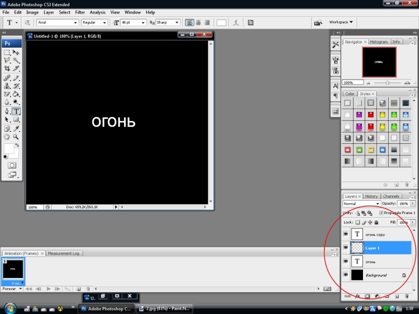Image resolution: width=419 pixels, height=314 pixels.
Task: Hide the Background layer eye icon
Action: tap(346, 275)
